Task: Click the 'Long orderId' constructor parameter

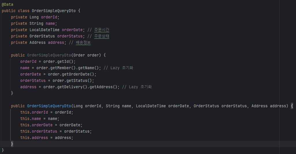Action: click(87, 106)
